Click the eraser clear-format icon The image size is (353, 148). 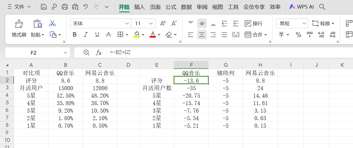[x=169, y=35]
